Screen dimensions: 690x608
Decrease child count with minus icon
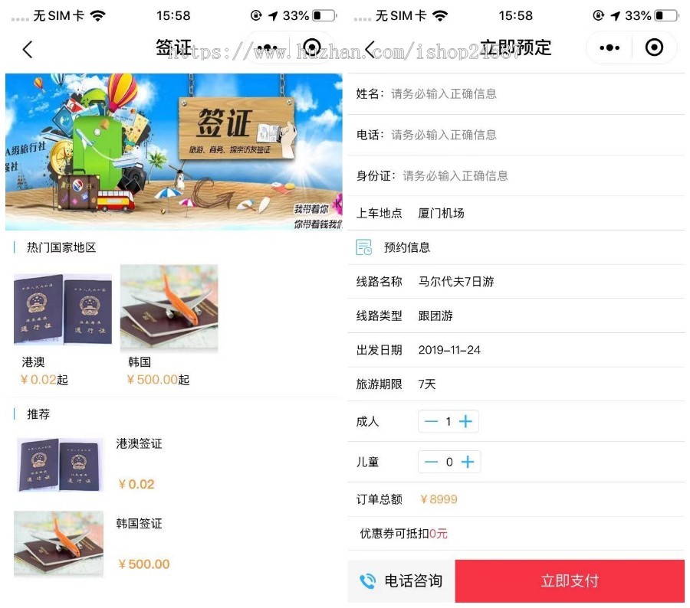click(x=431, y=462)
